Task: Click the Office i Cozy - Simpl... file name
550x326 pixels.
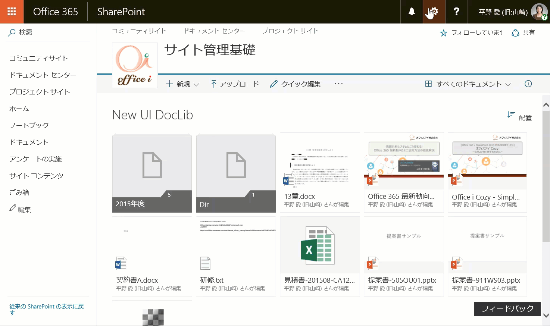Action: coord(485,197)
